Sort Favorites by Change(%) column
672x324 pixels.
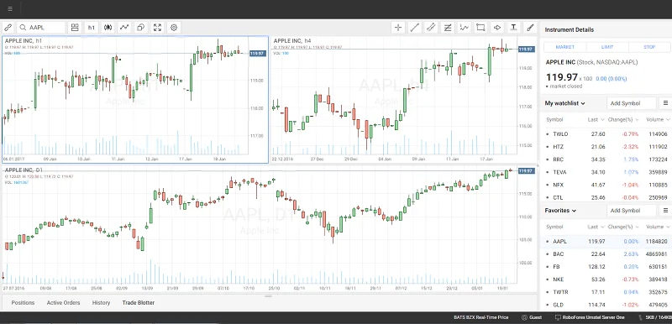[623, 227]
